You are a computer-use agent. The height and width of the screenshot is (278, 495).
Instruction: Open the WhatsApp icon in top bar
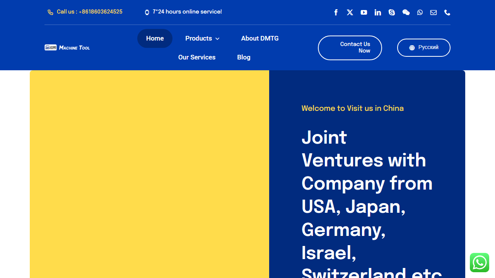tap(420, 12)
